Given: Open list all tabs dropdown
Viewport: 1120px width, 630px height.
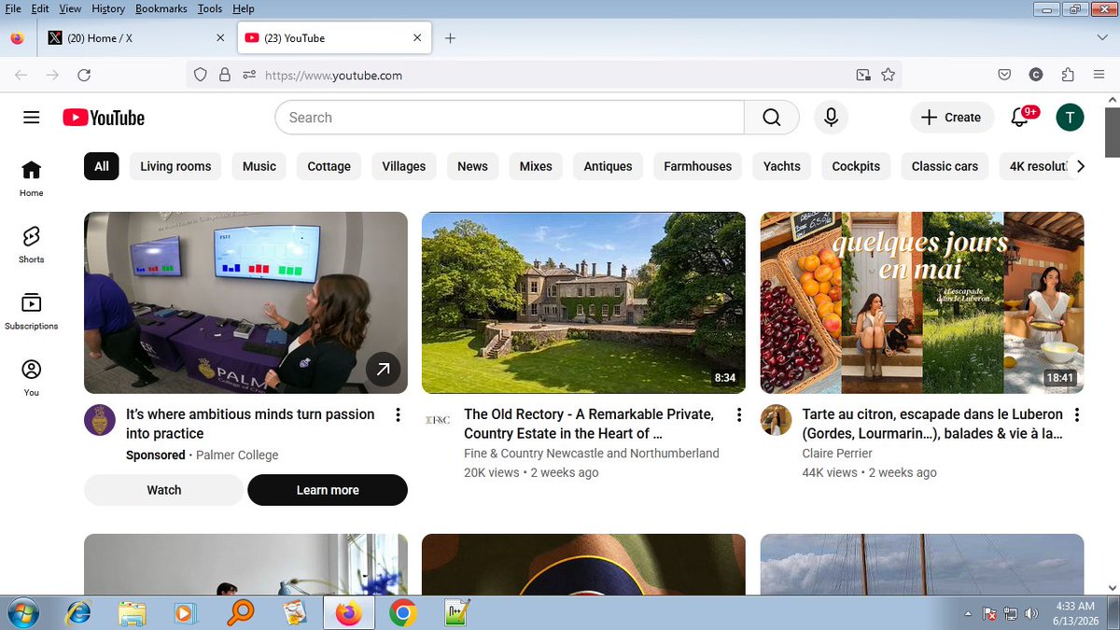Looking at the screenshot, I should click(x=1102, y=38).
